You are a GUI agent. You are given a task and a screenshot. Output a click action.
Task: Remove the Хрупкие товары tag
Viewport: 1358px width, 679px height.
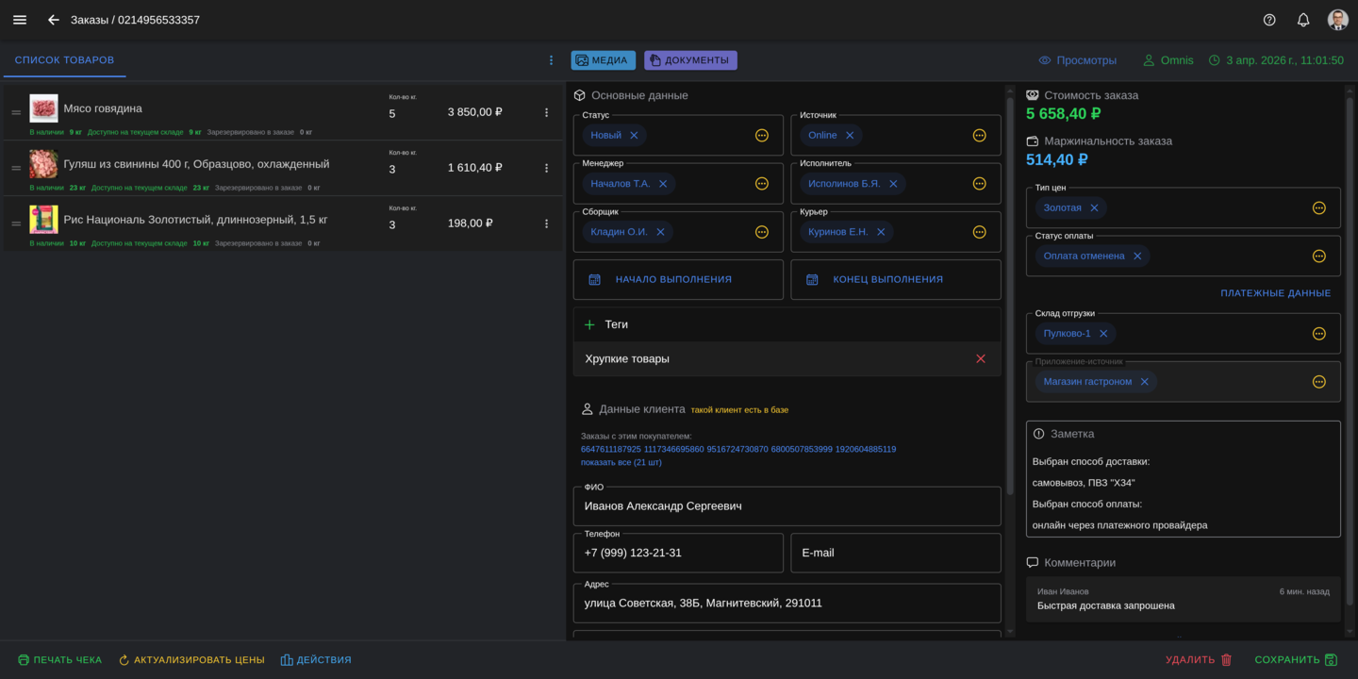coord(981,358)
